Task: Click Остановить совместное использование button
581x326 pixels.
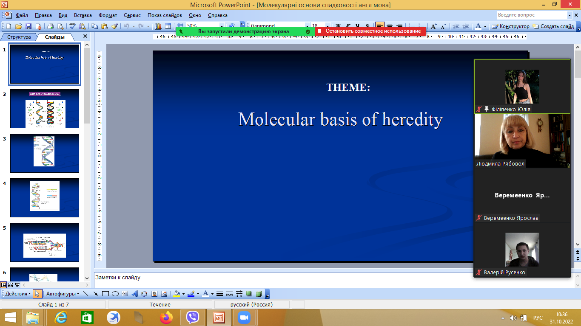Action: pos(370,31)
